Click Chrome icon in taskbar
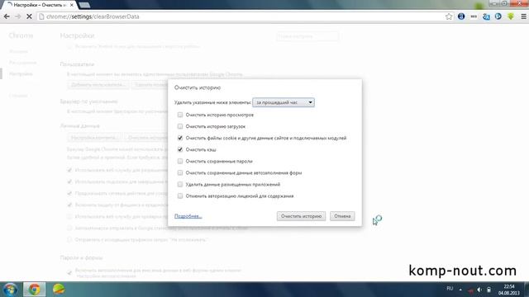 point(34,290)
